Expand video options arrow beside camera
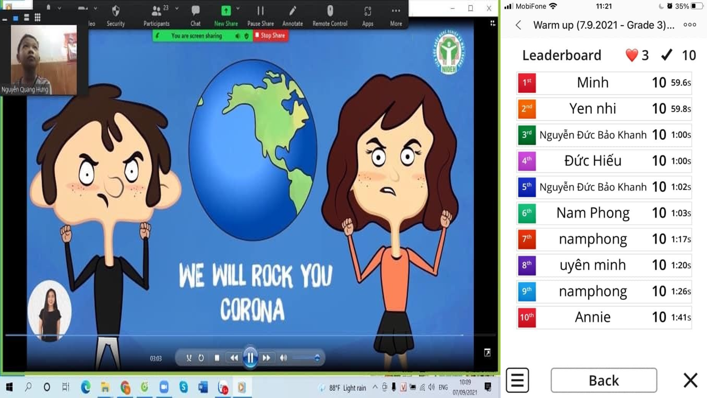707x398 pixels. point(95,8)
